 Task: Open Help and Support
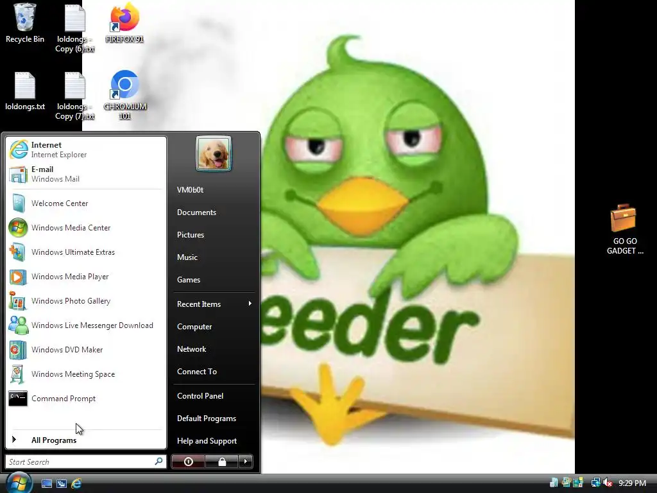pos(214,440)
